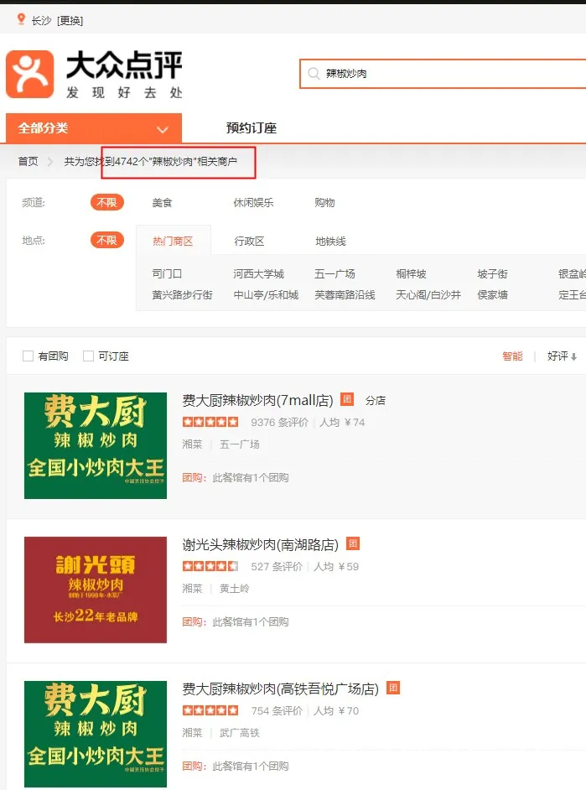Image resolution: width=586 pixels, height=790 pixels.
Task: Switch to the 地铁线 tab
Action: (x=330, y=242)
